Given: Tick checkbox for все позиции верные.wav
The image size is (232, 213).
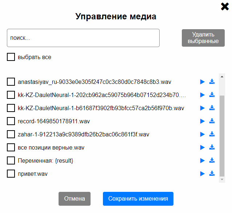Looking at the screenshot, I should tap(11, 147).
